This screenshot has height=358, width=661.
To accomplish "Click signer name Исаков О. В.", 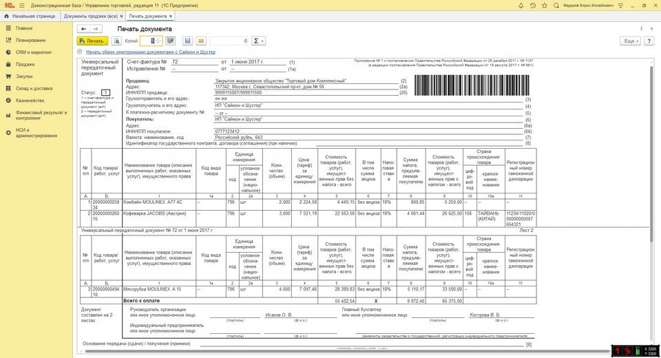I will tap(279, 315).
